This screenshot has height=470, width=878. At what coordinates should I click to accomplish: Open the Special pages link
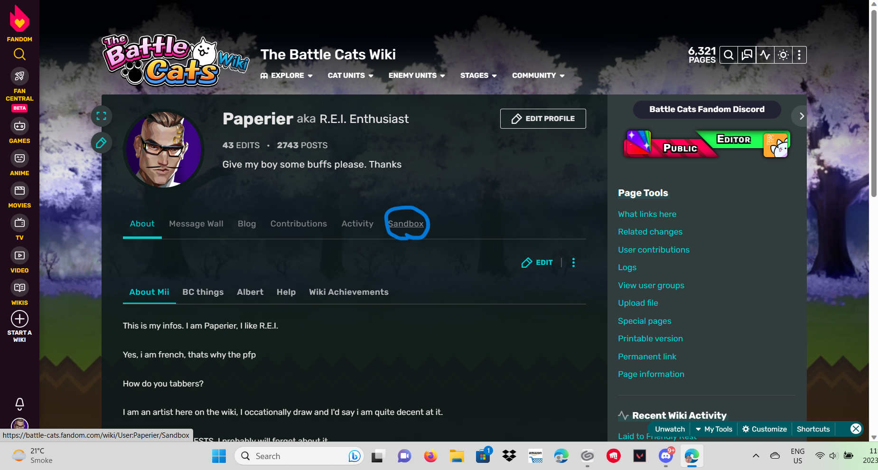click(644, 321)
